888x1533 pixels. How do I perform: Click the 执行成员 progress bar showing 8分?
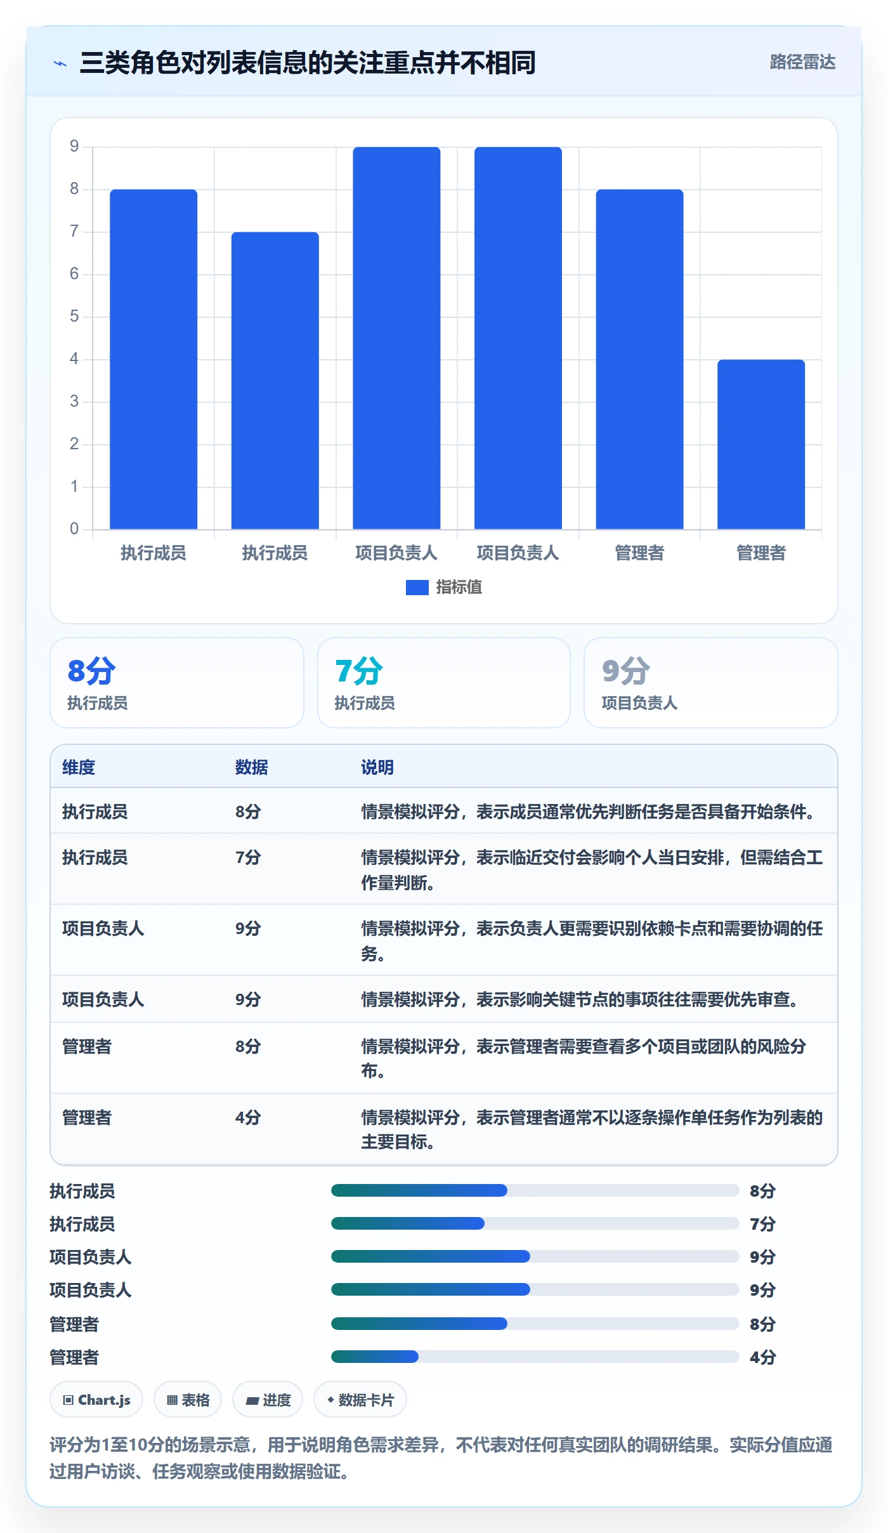coord(535,1190)
